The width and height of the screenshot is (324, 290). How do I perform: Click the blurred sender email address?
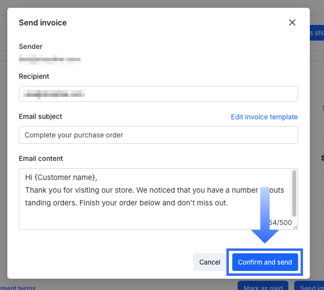(x=54, y=60)
